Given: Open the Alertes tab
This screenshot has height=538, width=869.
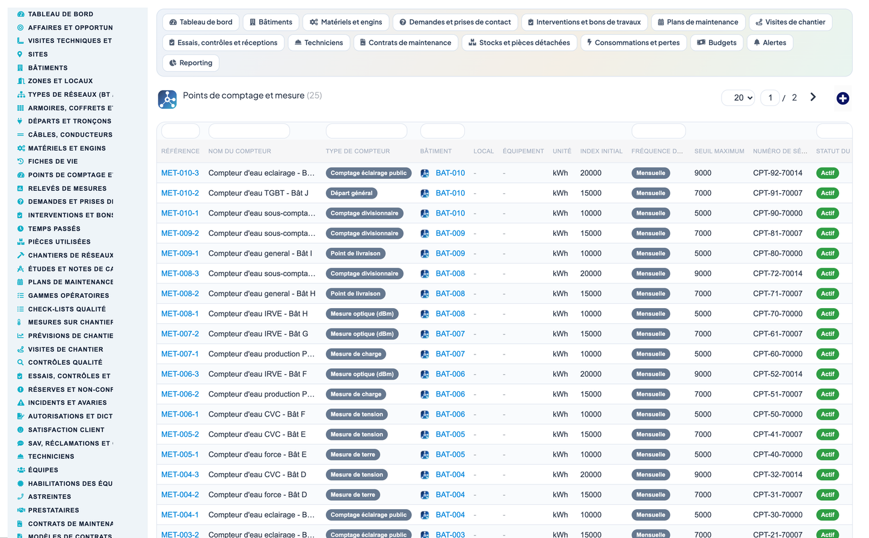Looking at the screenshot, I should pos(770,43).
